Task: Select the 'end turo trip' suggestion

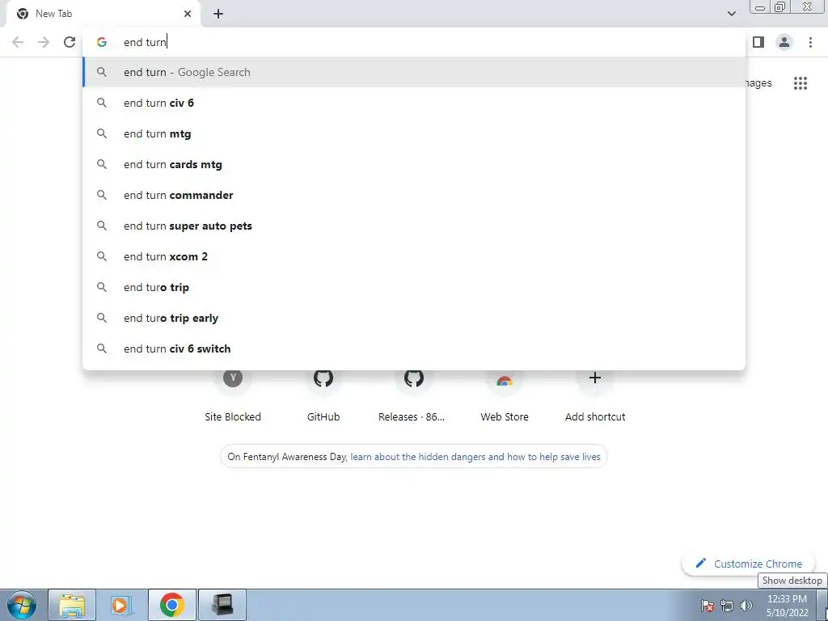Action: [x=414, y=287]
